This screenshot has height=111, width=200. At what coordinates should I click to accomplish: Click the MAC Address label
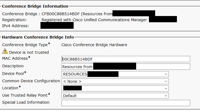point(15,58)
